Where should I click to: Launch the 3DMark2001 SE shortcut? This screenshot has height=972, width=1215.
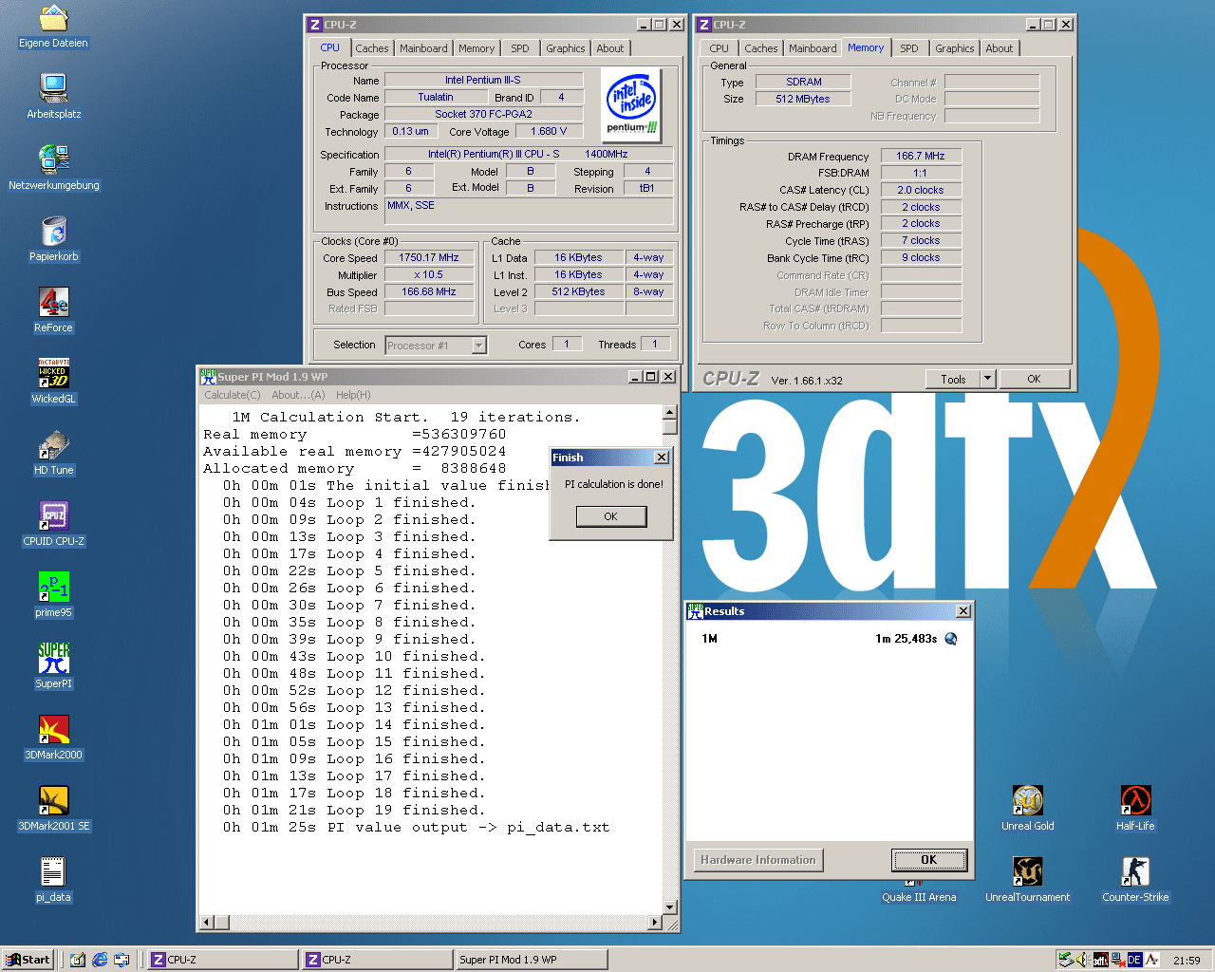[x=54, y=808]
